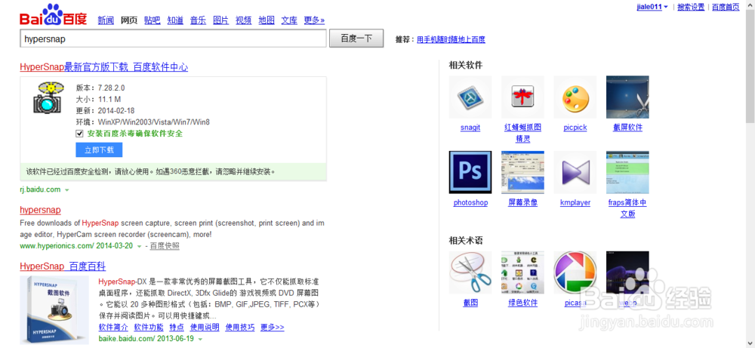The width and height of the screenshot is (755, 348).
Task: Click the kmplayer text link
Action: [575, 202]
